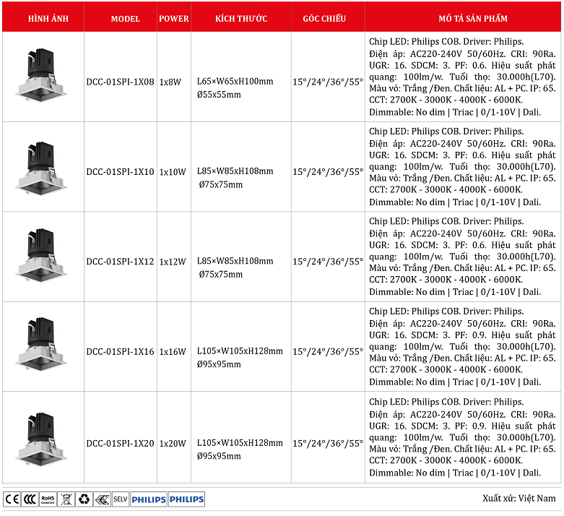Click beam angle 15°/24°/36°/55° for DCC-01SPI-1X12

(x=328, y=262)
